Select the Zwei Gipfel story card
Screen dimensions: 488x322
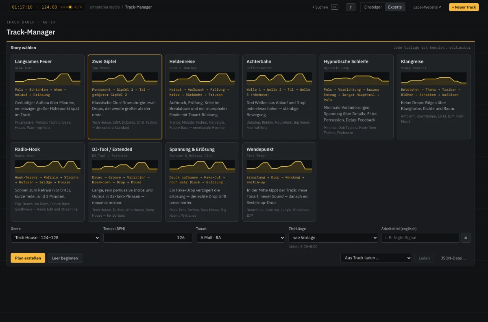coord(125,97)
